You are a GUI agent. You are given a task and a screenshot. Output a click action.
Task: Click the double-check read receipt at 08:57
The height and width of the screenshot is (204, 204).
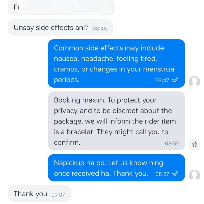coord(175,174)
